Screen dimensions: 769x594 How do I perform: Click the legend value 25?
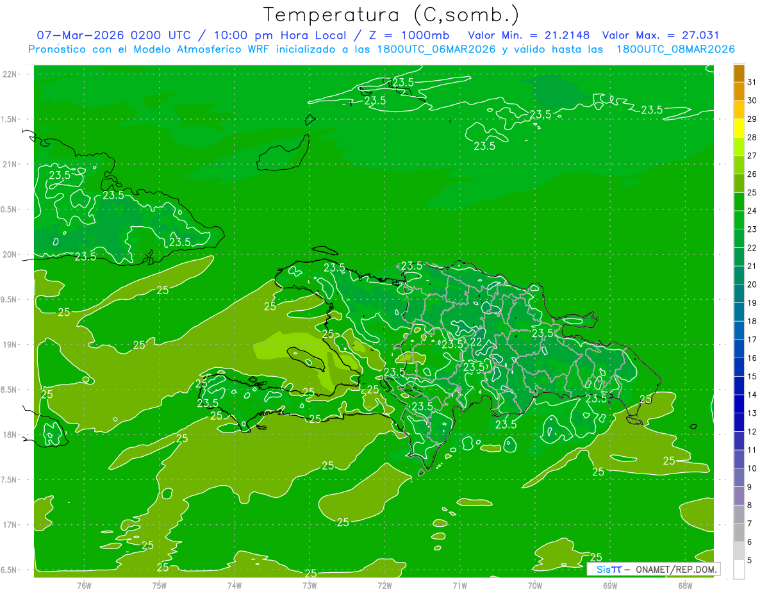point(752,192)
